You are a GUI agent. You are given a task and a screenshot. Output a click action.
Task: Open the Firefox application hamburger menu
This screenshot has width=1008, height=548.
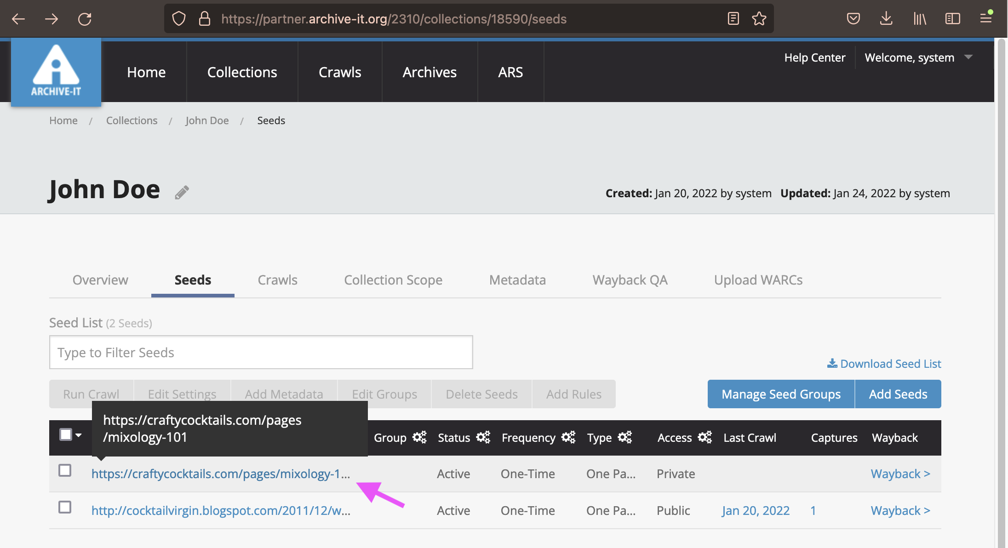tap(985, 19)
